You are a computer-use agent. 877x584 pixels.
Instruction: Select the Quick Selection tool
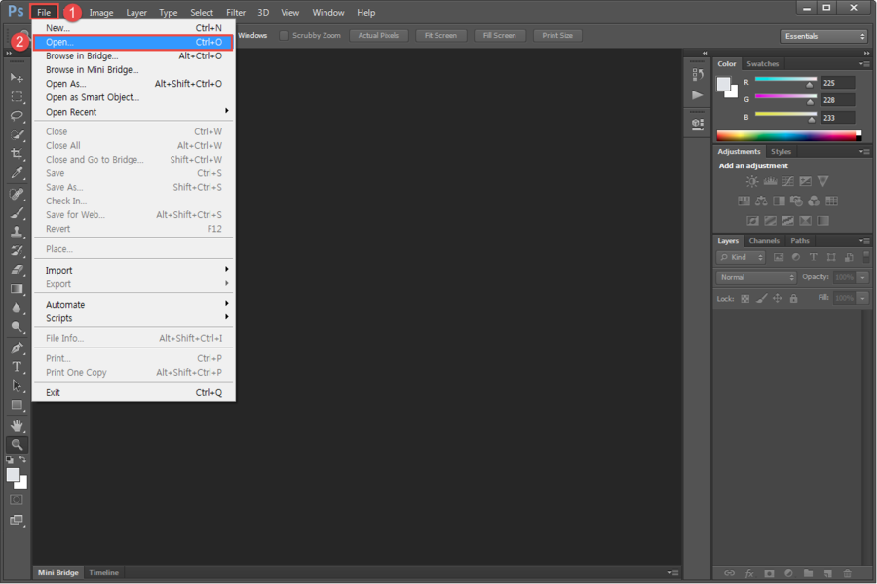point(17,134)
